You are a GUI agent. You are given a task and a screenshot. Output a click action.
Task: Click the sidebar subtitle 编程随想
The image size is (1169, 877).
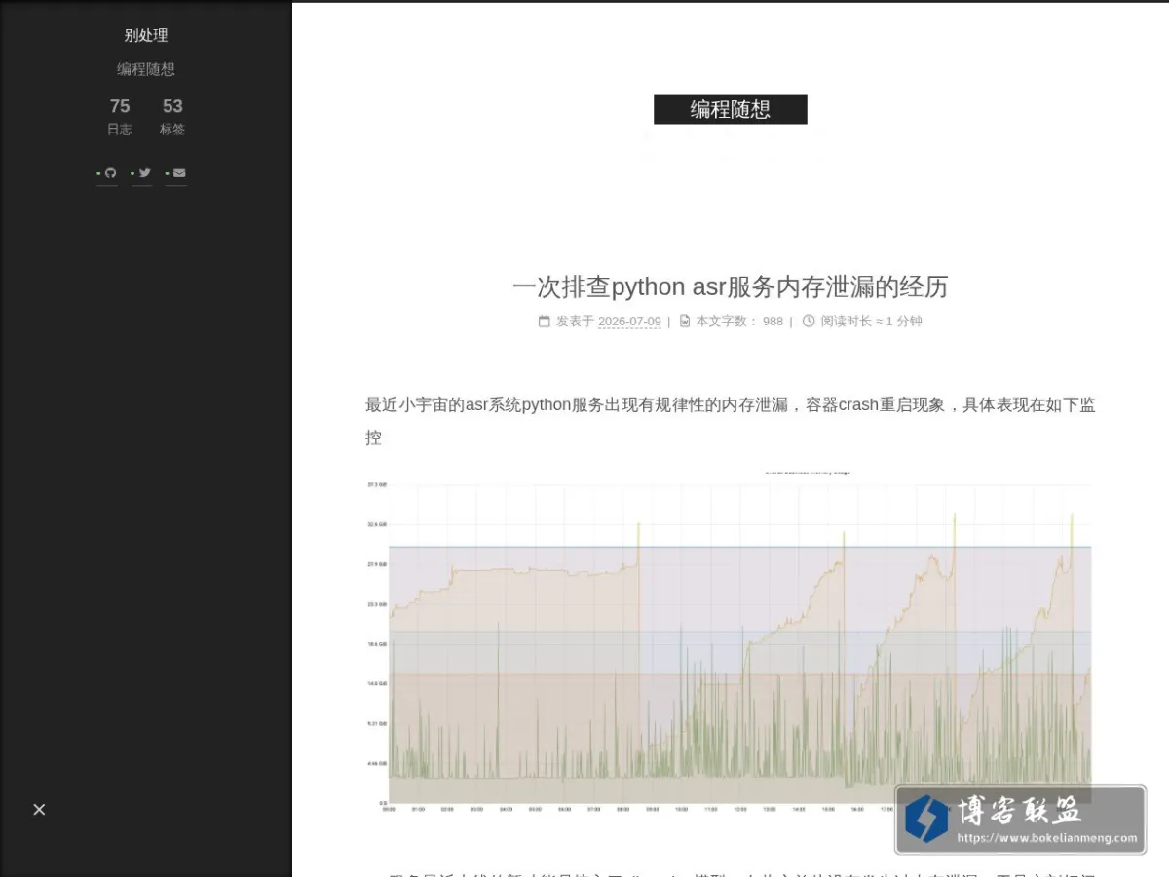tap(146, 69)
